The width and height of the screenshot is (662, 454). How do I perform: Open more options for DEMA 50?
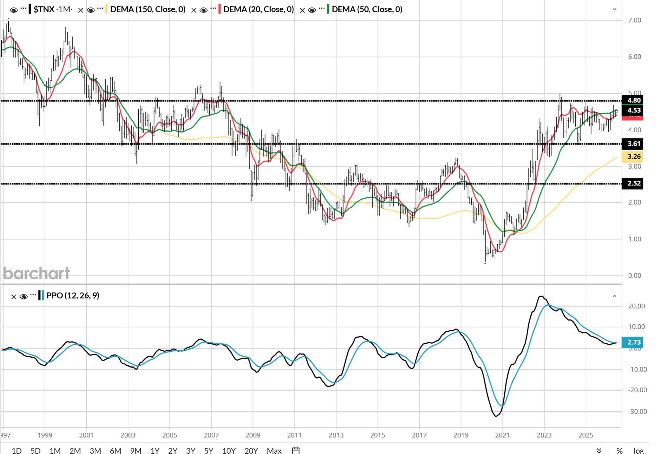pyautogui.click(x=321, y=9)
